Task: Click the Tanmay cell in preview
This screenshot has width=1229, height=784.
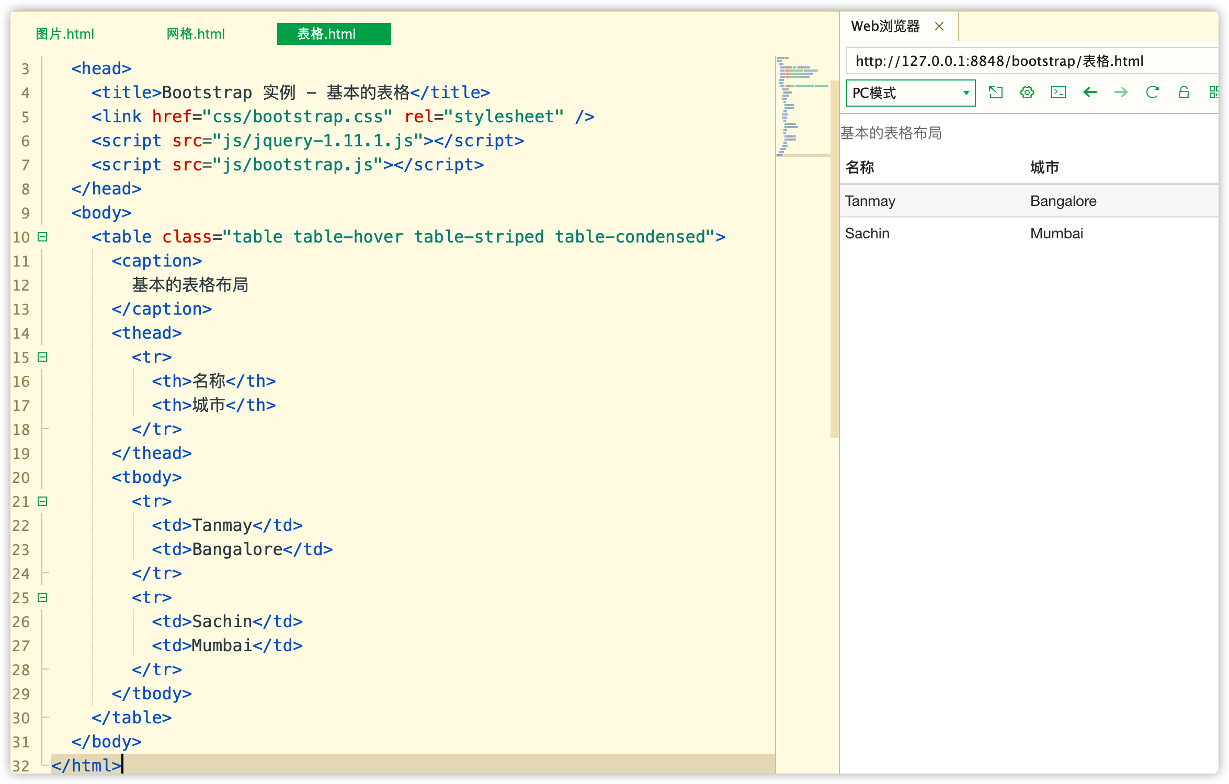Action: [x=870, y=201]
